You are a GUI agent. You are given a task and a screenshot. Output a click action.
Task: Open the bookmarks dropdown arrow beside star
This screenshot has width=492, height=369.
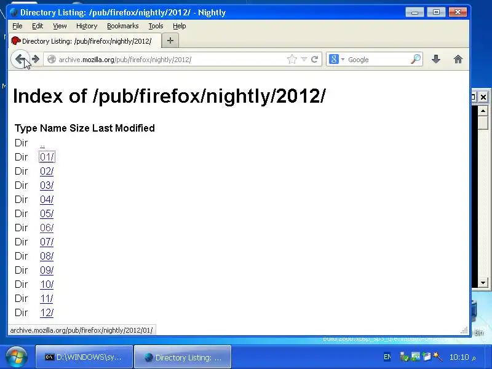point(304,59)
